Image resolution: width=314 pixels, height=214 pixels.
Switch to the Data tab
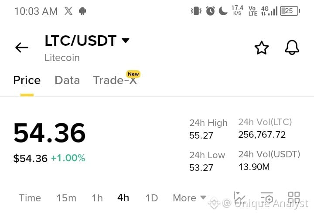[67, 80]
